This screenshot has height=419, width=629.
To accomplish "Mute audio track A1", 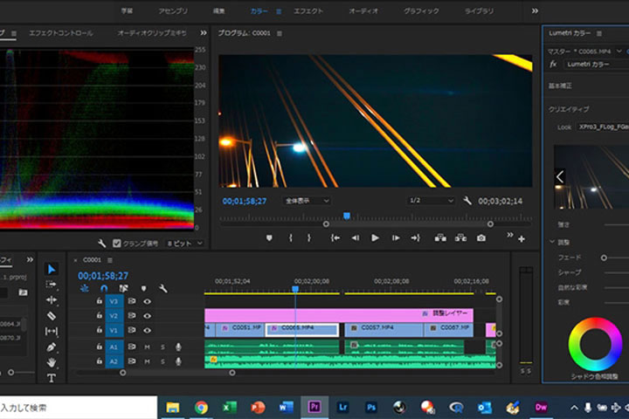I will (x=148, y=347).
